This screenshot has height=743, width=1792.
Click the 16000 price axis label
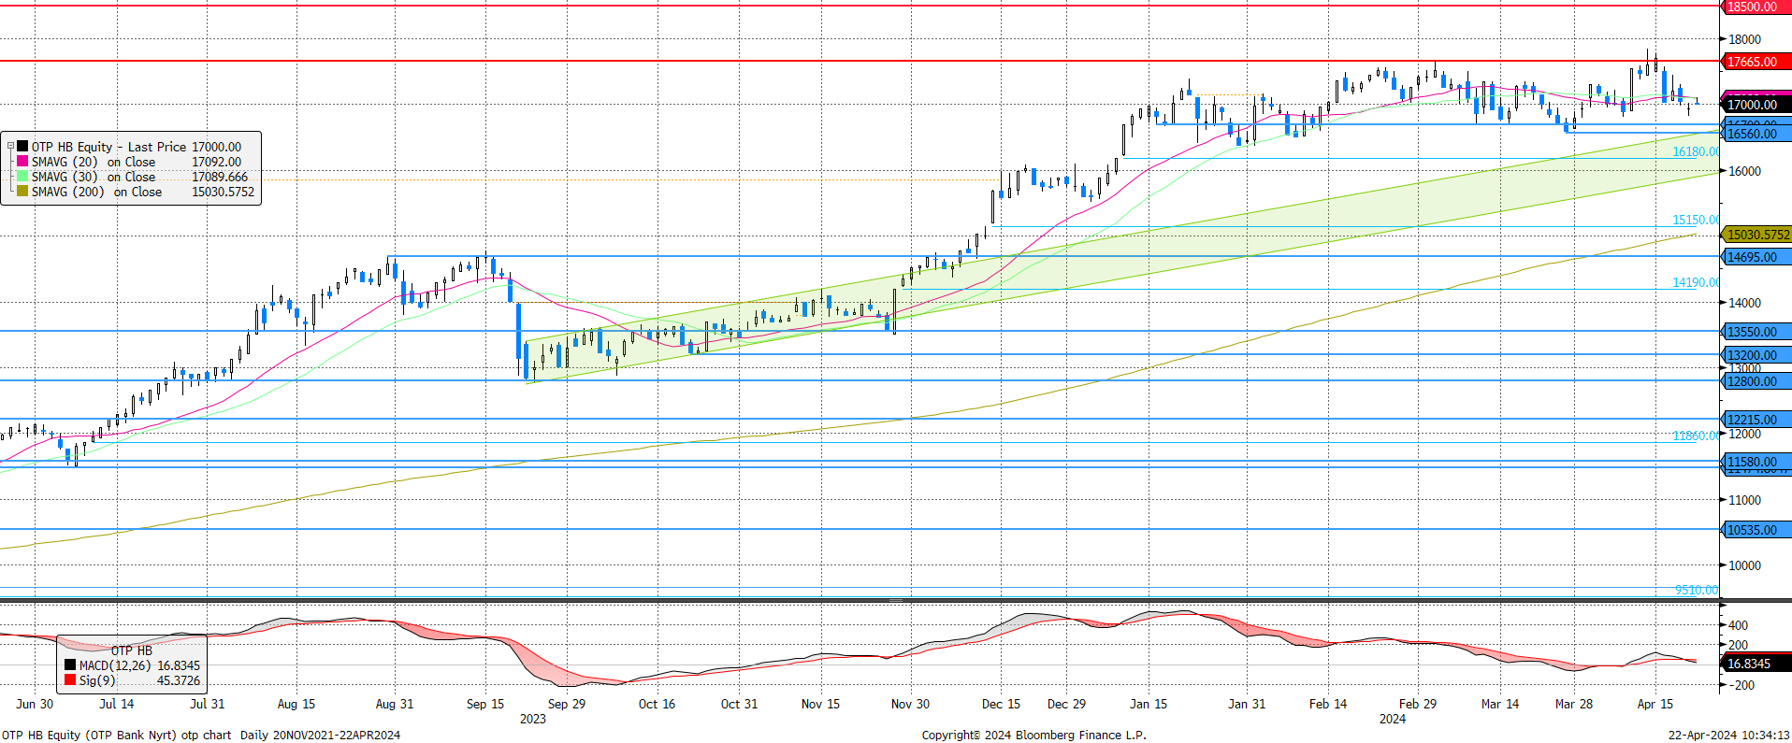1744,171
